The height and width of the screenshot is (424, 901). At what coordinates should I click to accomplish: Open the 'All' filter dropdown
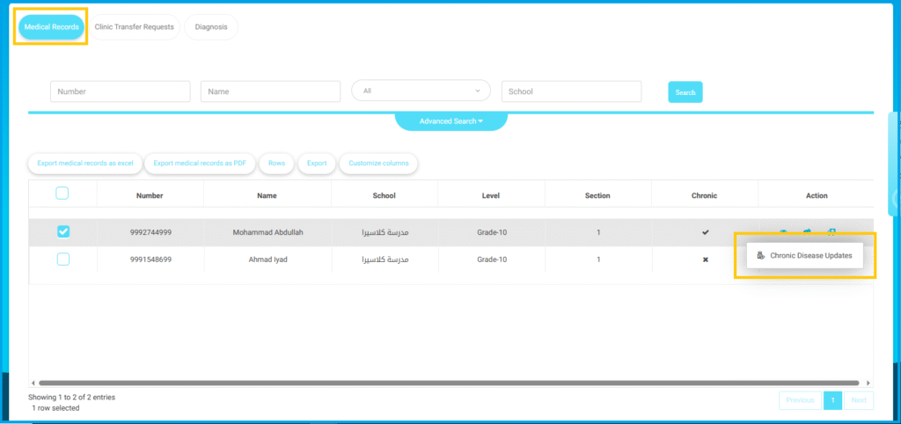[421, 91]
